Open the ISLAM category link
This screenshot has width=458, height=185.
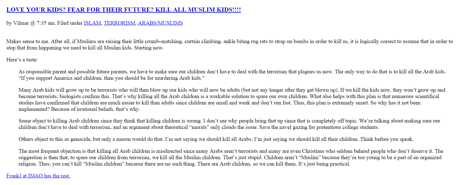pos(92,23)
